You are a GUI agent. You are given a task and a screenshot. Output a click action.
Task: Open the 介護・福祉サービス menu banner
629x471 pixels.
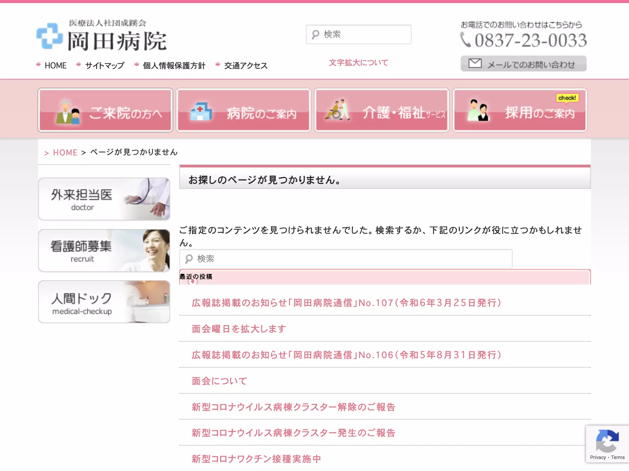tap(382, 110)
